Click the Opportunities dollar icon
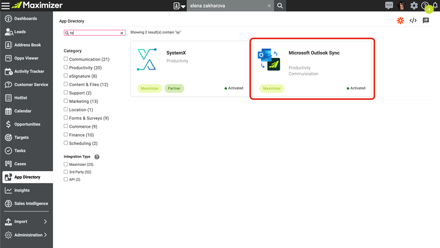The height and width of the screenshot is (248, 440). 9,124
